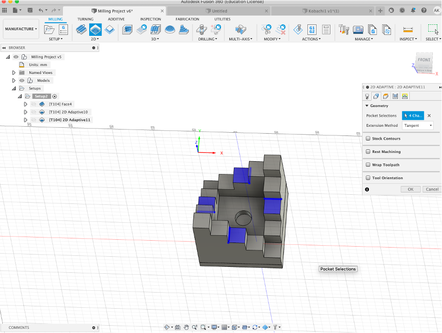Switch to the Tool tab icon in the 2D Adaptive dialog

click(367, 96)
